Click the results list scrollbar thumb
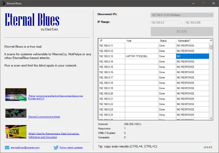 click(211, 47)
